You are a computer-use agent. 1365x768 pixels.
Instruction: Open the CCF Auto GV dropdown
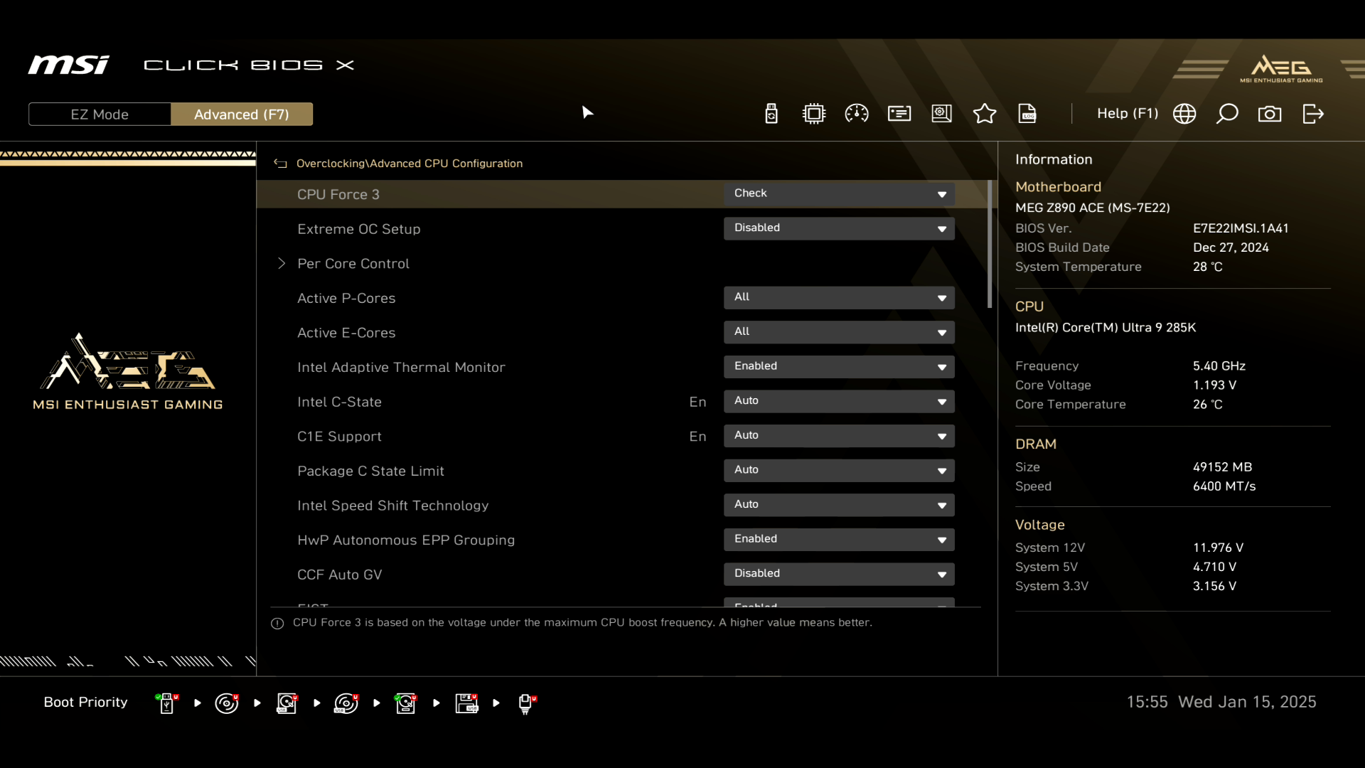[x=839, y=574]
